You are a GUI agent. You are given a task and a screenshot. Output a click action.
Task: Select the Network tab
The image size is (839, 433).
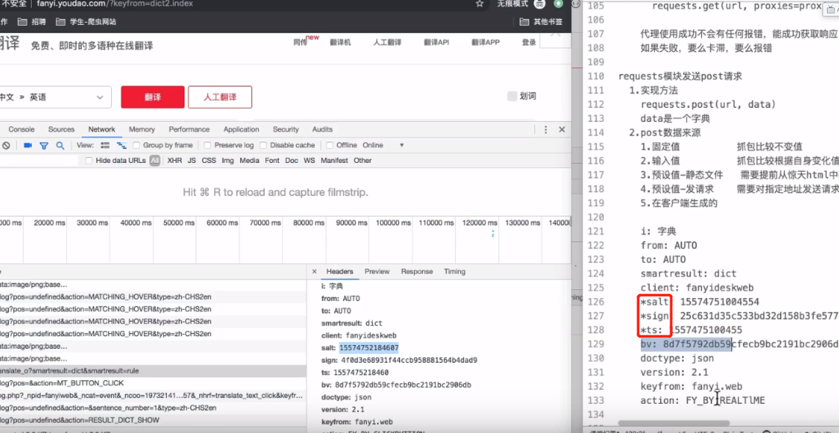pos(102,129)
